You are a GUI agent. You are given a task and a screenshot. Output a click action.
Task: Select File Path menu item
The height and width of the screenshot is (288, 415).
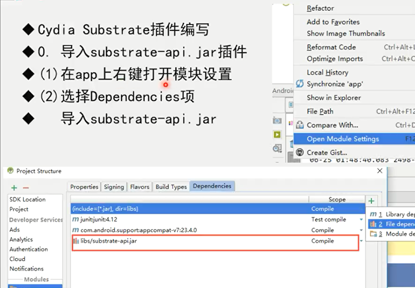tap(354, 111)
